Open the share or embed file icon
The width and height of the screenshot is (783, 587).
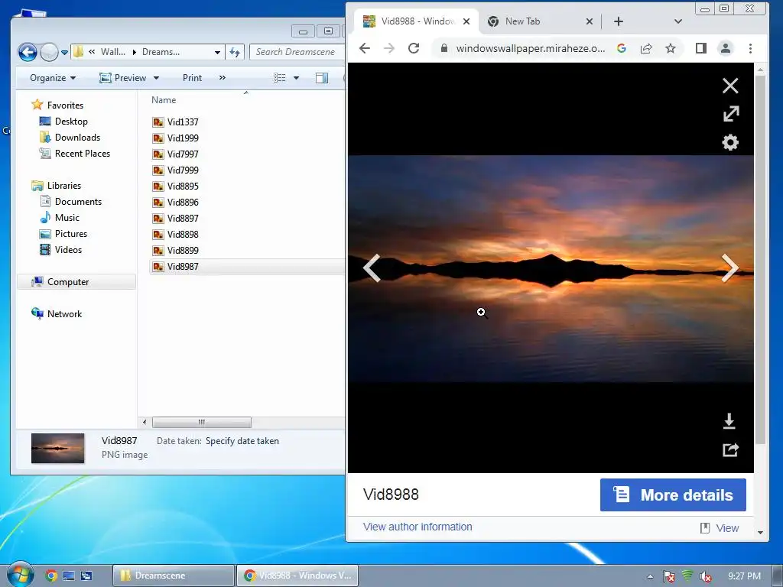pos(730,449)
